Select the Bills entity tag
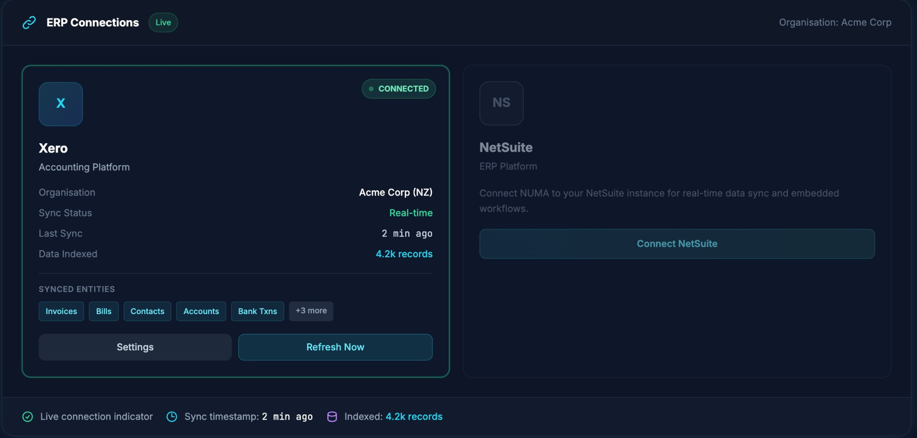Image resolution: width=917 pixels, height=438 pixels. coord(104,311)
